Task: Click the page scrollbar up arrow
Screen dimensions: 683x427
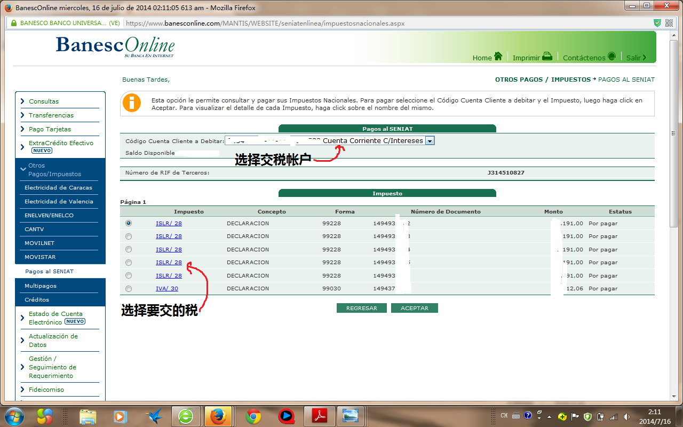Action: pos(673,35)
